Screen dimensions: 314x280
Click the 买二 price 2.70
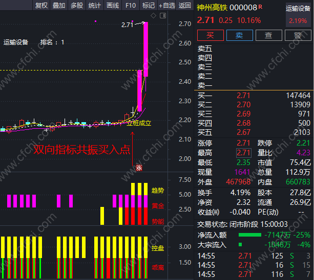243,105
